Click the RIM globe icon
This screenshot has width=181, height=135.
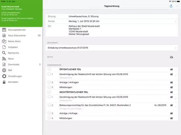point(4,70)
